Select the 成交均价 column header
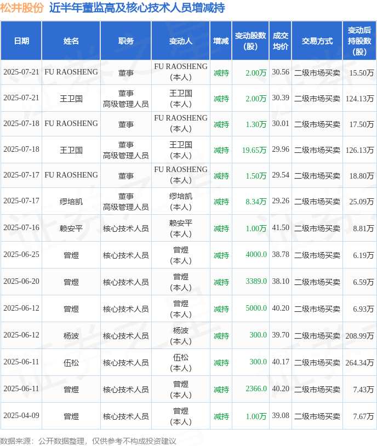377x446 pixels. click(x=280, y=41)
